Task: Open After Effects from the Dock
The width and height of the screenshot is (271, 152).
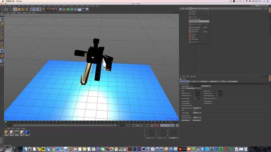Action: click(139, 149)
